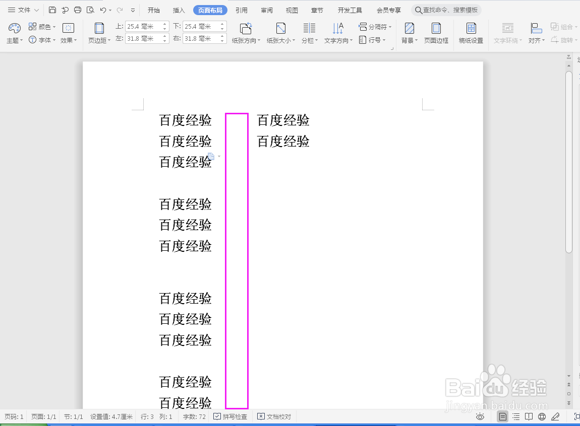Switch to page layout view icon
Screen dimensions: 580x426
pyautogui.click(x=503, y=417)
